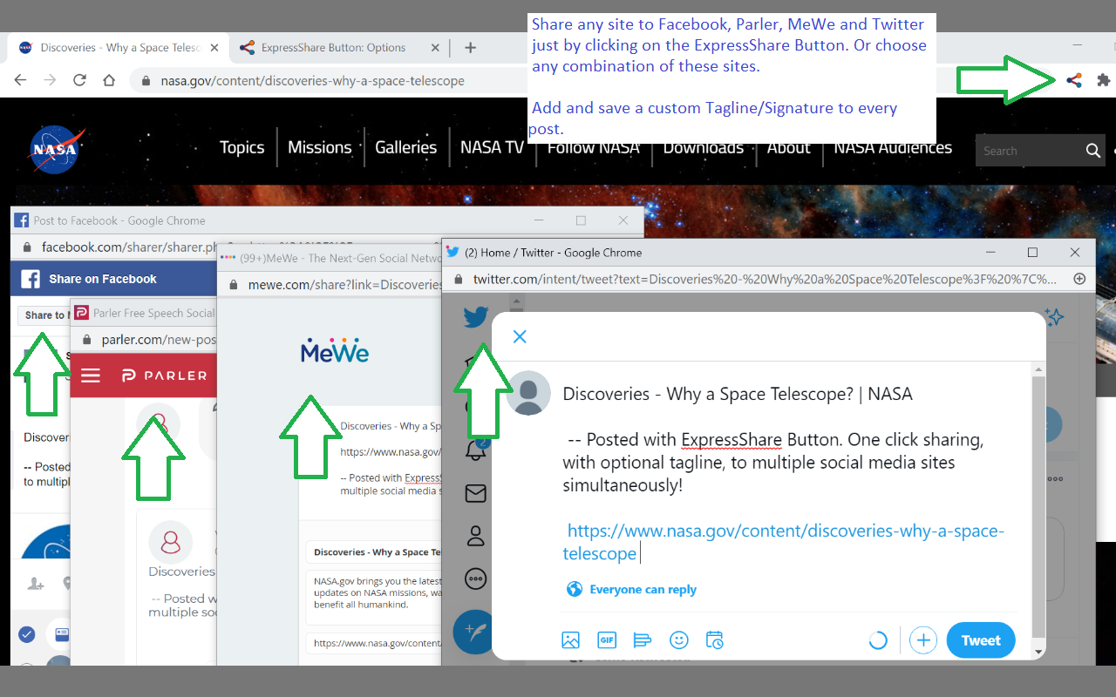Viewport: 1116px width, 697px height.
Task: Click the tweet character count progress circle
Action: pyautogui.click(x=877, y=639)
